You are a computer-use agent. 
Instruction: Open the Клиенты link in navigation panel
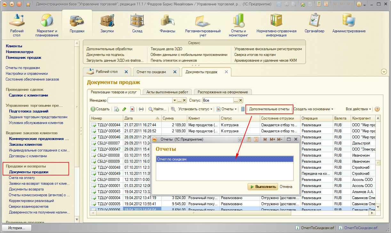pyautogui.click(x=14, y=46)
